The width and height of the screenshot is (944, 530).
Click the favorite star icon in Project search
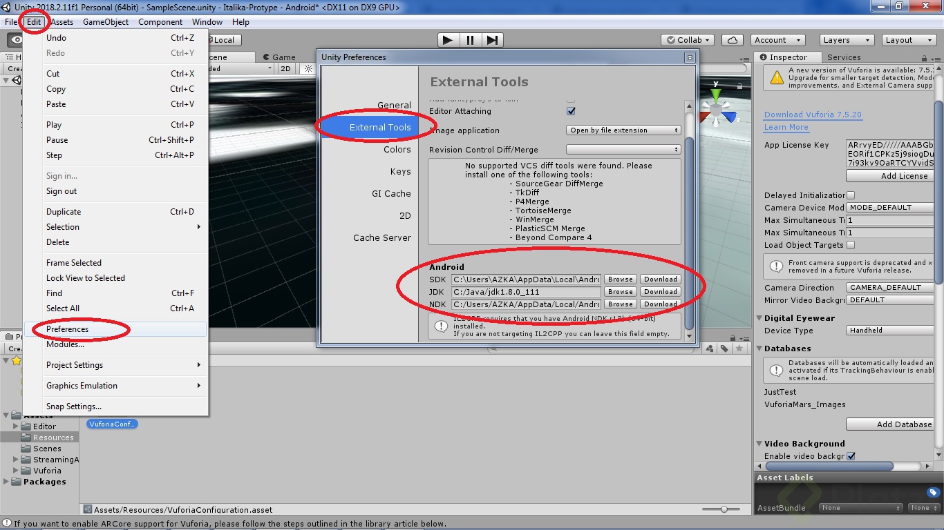tap(739, 349)
